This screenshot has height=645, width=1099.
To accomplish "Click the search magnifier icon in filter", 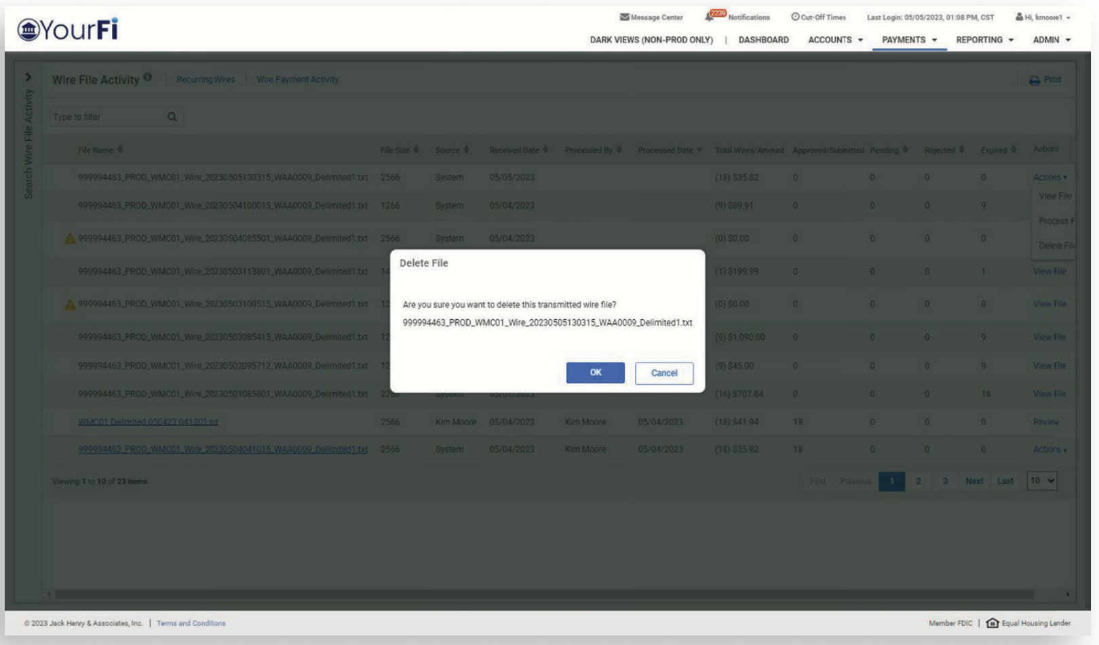I will pos(172,117).
